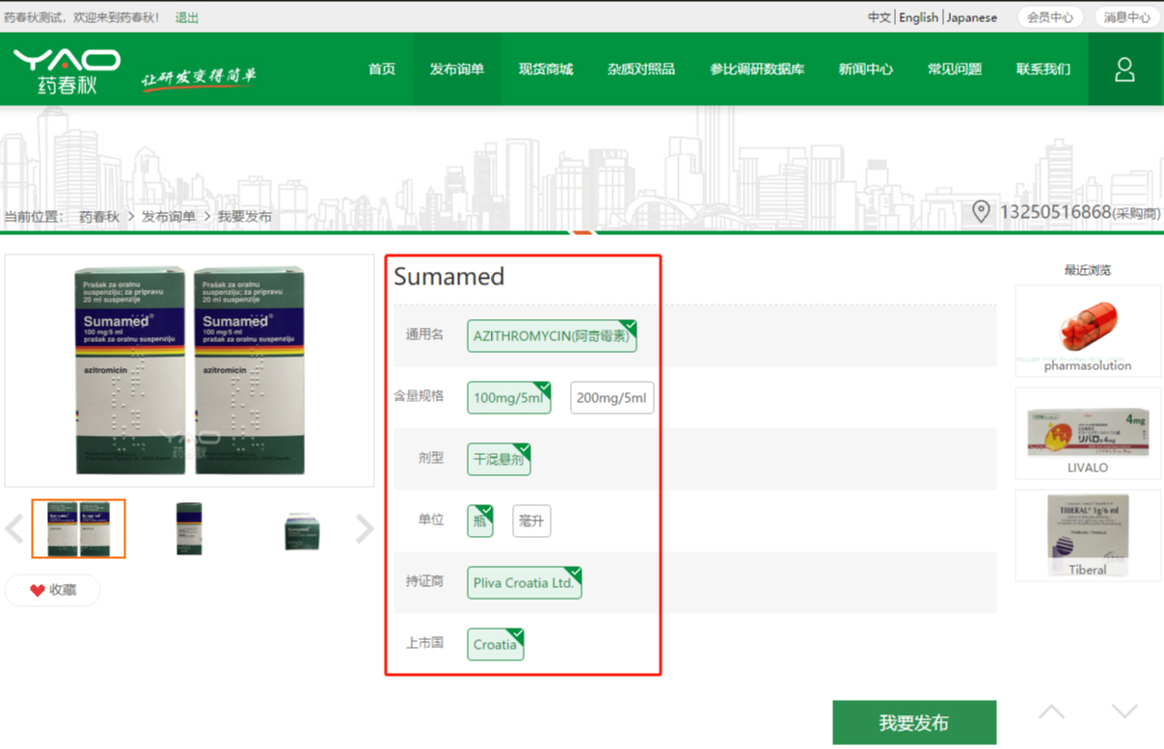Viewport: 1164px width, 749px height.
Task: Select the third product thumbnail
Action: coord(303,531)
